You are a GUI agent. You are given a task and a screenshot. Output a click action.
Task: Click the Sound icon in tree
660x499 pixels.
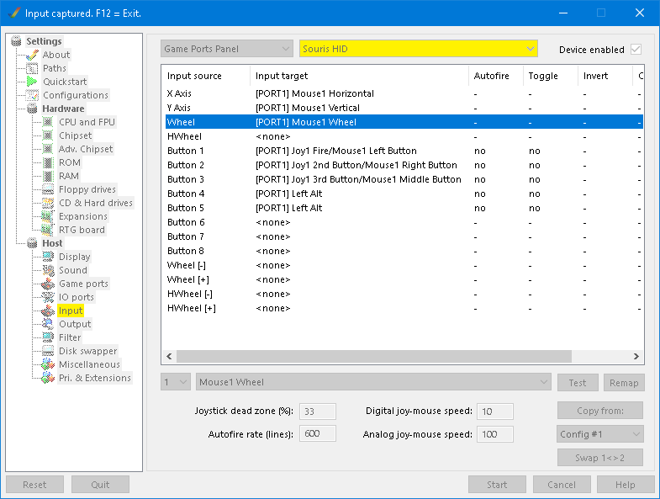click(48, 270)
